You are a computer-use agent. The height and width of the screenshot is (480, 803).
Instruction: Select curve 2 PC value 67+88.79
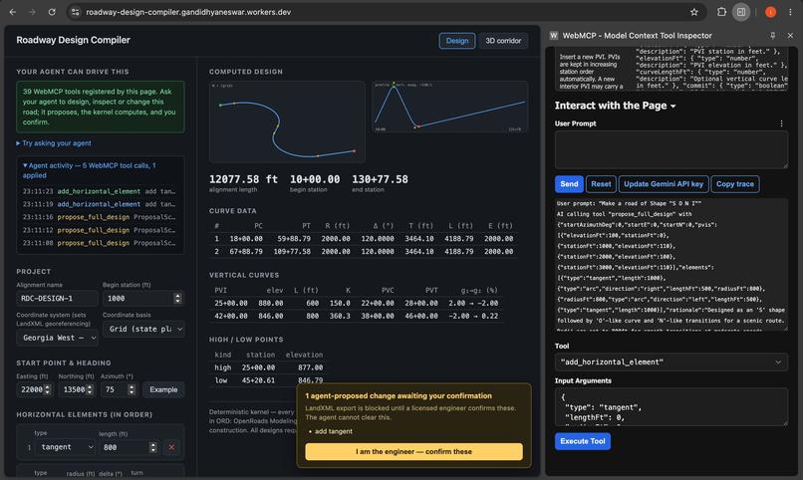(246, 252)
